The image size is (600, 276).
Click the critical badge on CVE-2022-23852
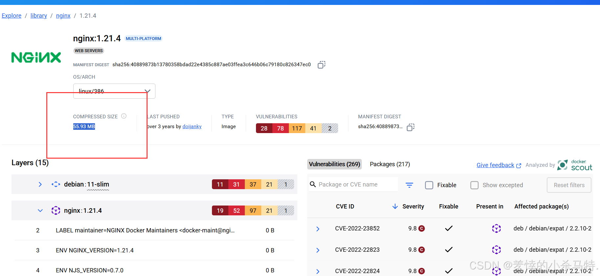(422, 228)
